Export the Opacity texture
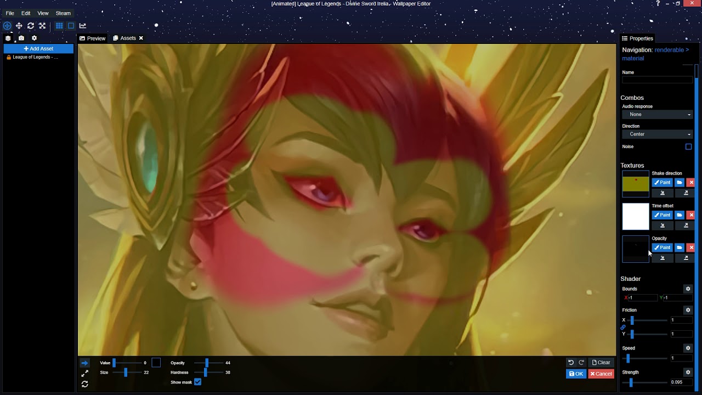This screenshot has height=395, width=702. click(686, 258)
